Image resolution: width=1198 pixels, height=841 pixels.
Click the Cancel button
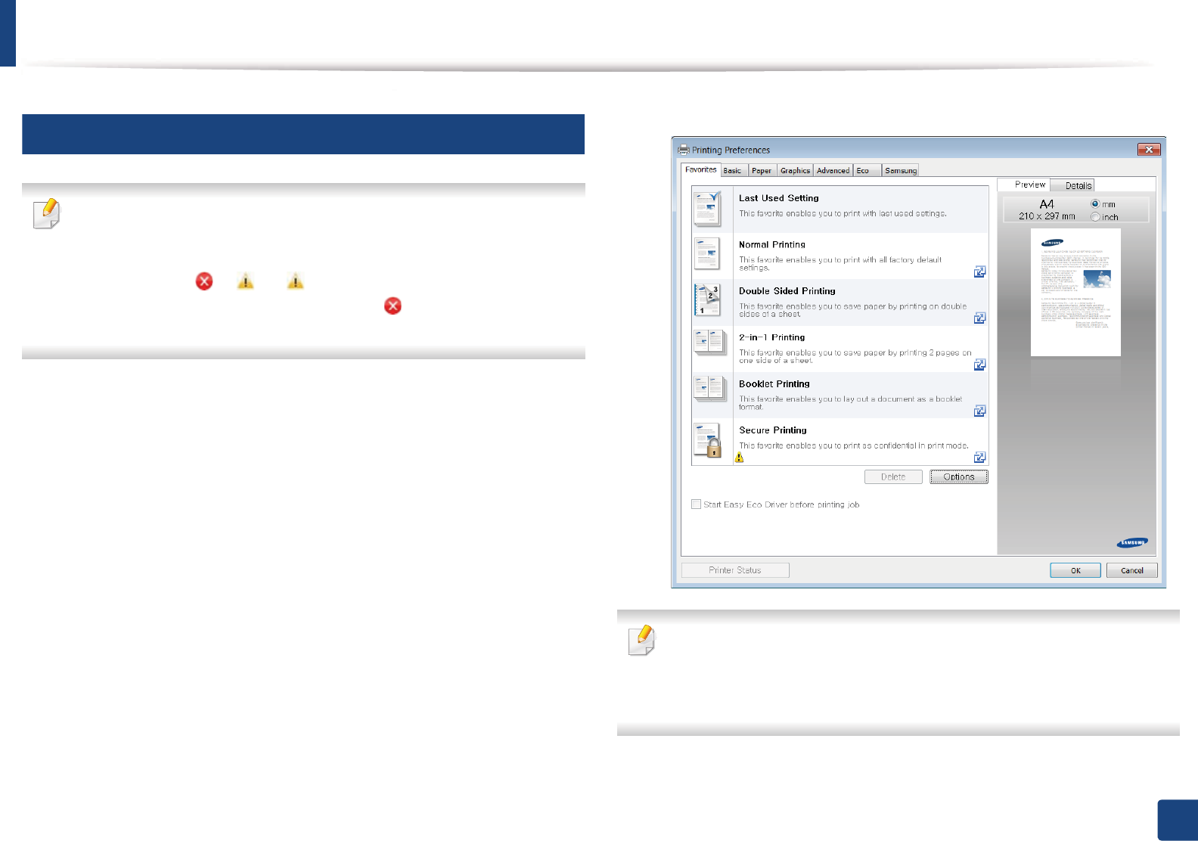(1132, 570)
